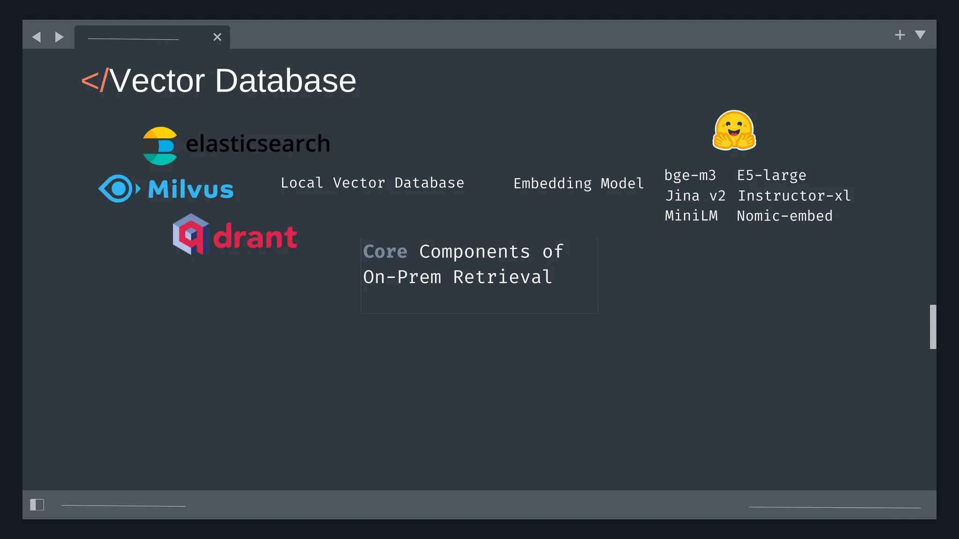The height and width of the screenshot is (539, 959).
Task: Select the Instructor-xl model name
Action: [794, 196]
